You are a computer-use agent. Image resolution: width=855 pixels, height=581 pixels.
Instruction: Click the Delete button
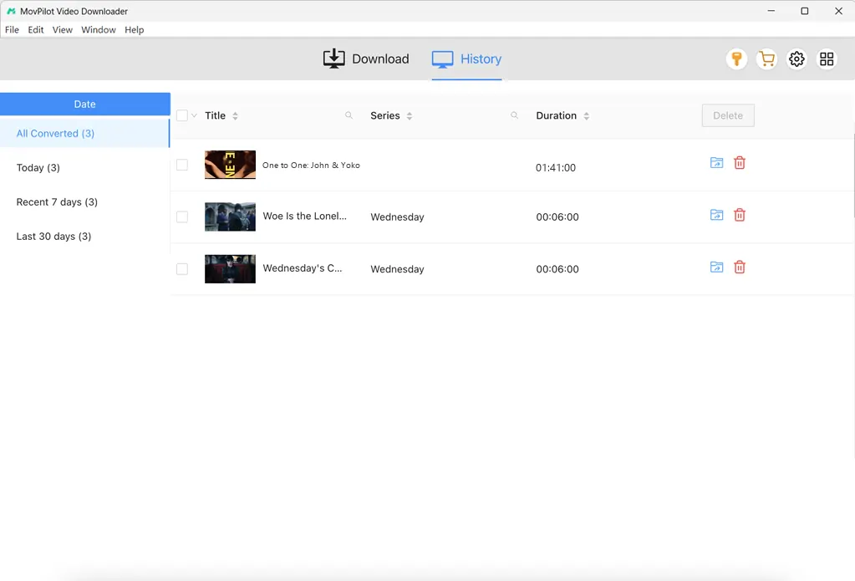pos(728,115)
